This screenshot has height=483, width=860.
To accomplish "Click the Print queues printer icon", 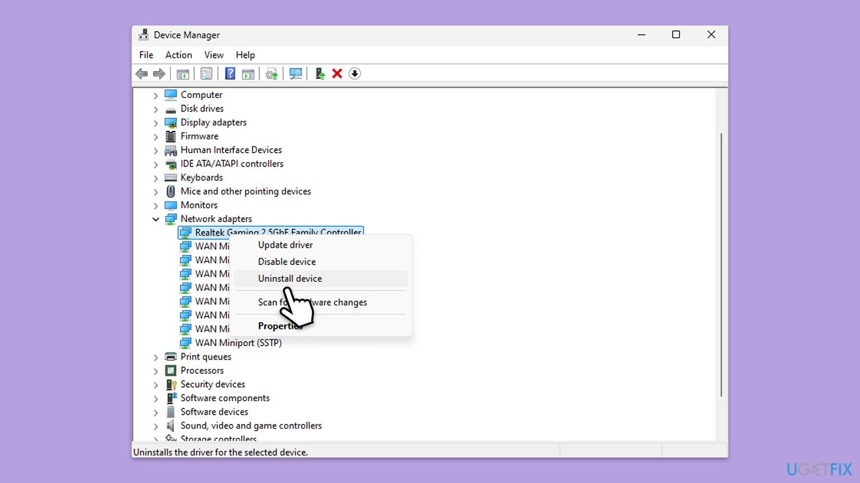I will coord(171,357).
